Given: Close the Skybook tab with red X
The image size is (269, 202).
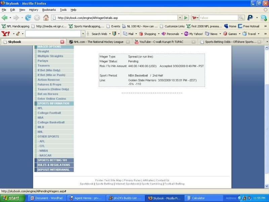Looking at the screenshot, I should coord(62,42).
